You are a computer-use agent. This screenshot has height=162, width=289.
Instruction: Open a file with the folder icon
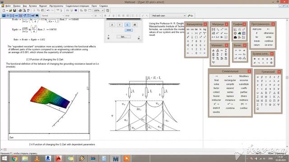10,10
